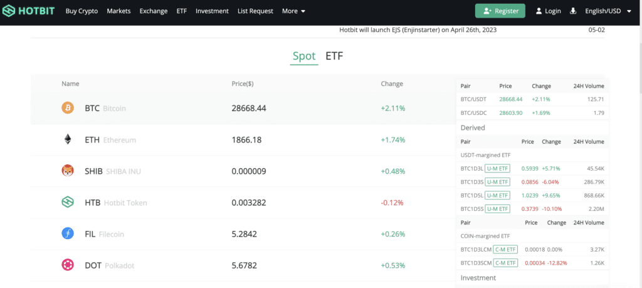
Task: Click the COIN-margined ETF label
Action: (x=485, y=236)
